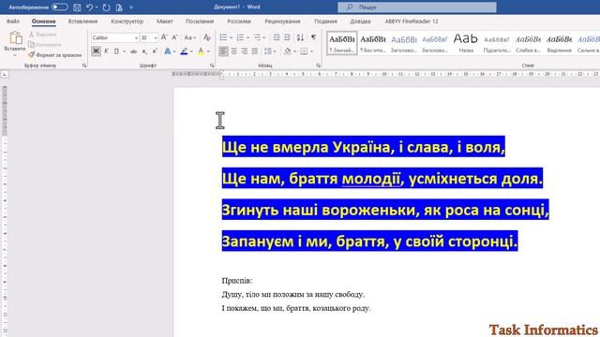Open the Абзац paragraph dialog launcher
Screen dimensions: 600x337
[x=319, y=66]
